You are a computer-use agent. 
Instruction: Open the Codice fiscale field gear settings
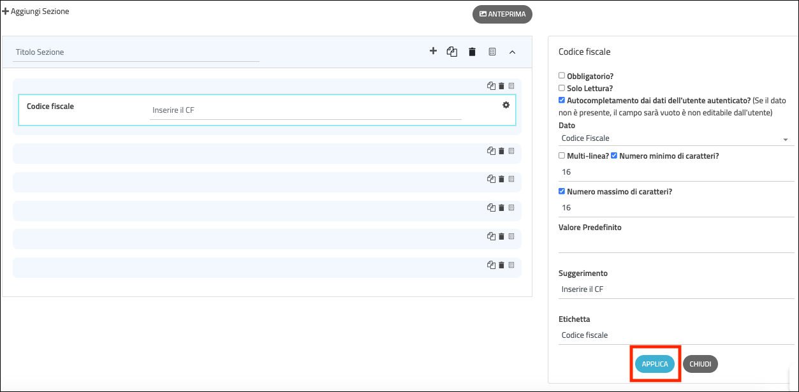[506, 105]
